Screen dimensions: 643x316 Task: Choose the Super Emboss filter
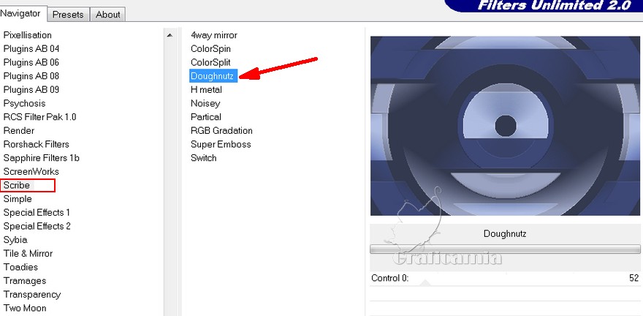tap(221, 144)
